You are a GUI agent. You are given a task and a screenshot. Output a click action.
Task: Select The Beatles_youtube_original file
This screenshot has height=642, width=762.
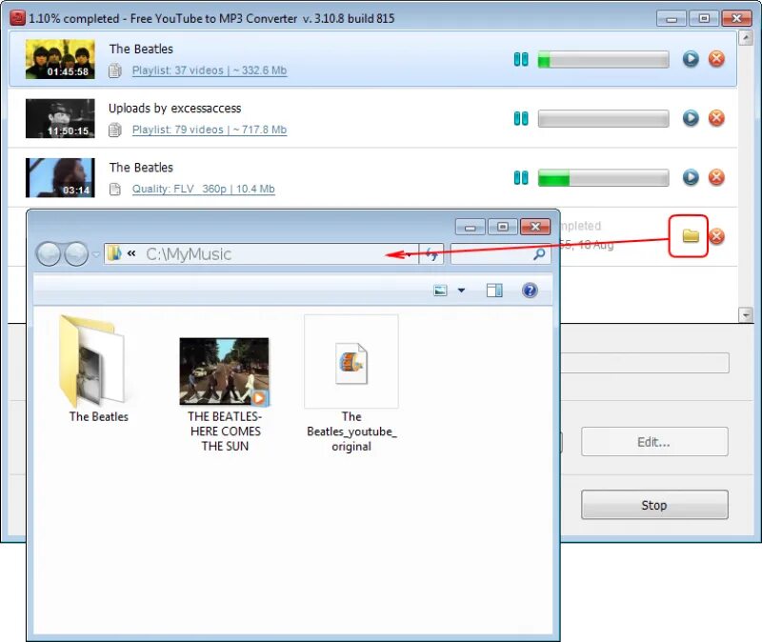click(351, 384)
